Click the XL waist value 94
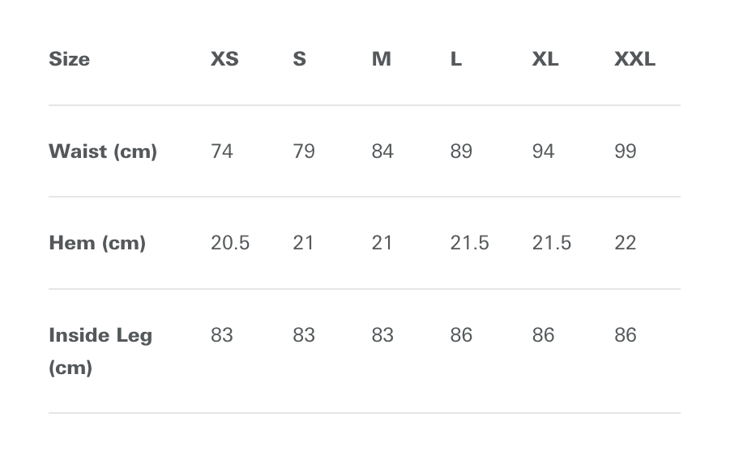The image size is (739, 468). [x=543, y=151]
